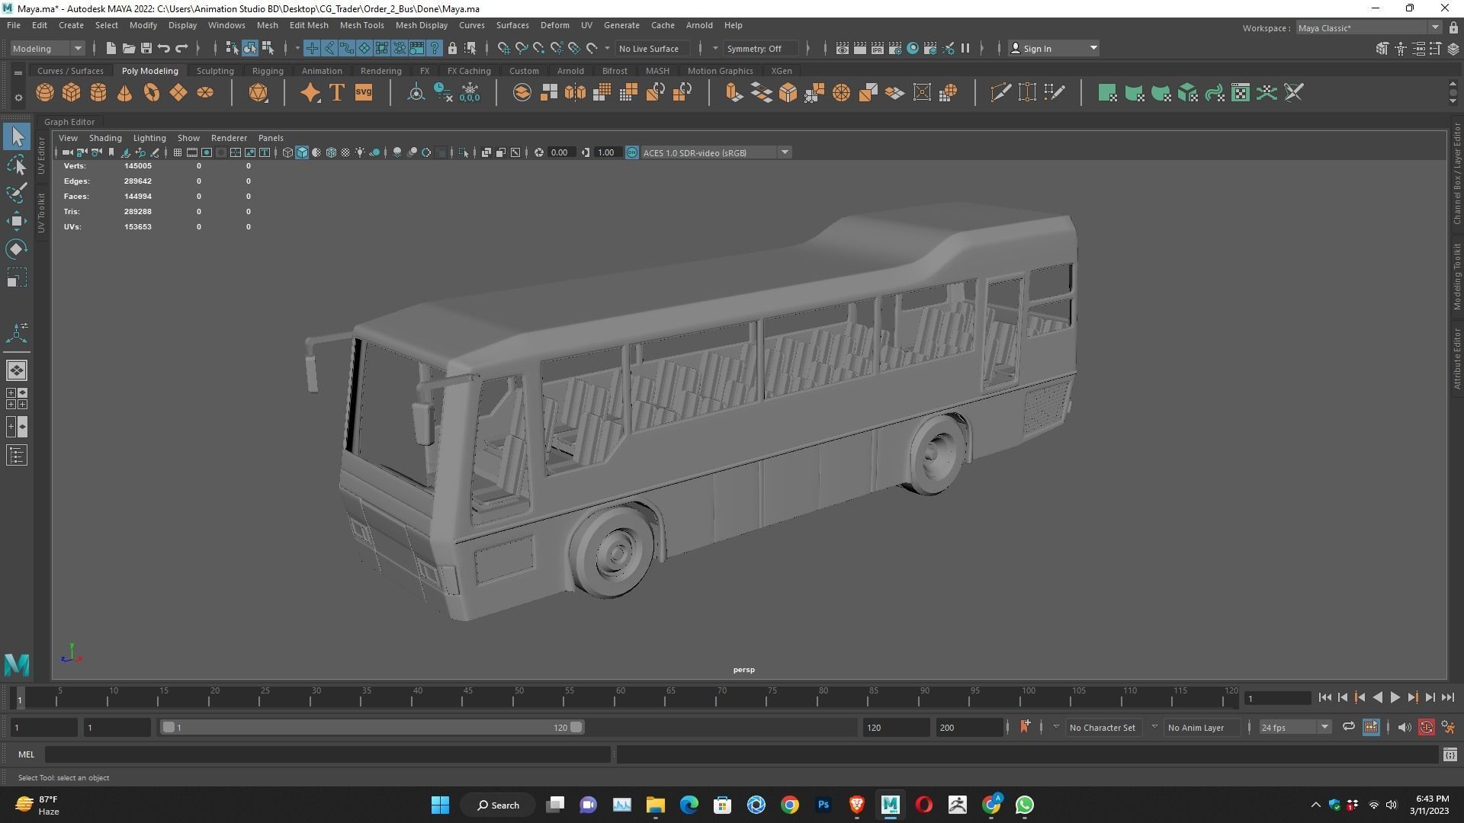Screen dimensions: 1464x823
Task: Open the Workspace Maya Classic dropdown
Action: (1369, 27)
